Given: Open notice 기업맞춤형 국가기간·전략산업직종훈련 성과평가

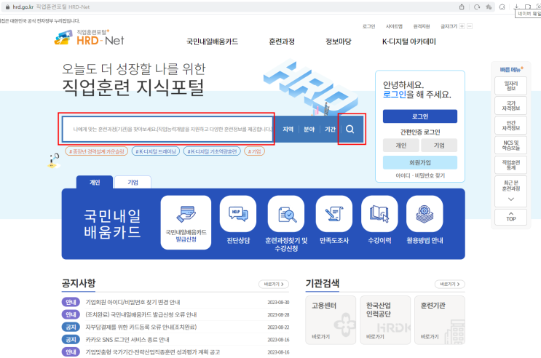Looking at the screenshot, I should click(x=152, y=351).
